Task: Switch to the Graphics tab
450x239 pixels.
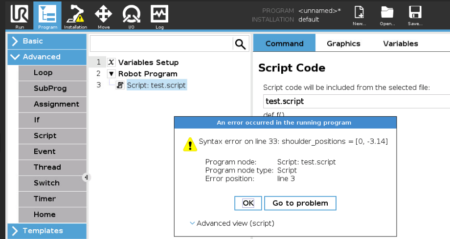Action: 343,43
